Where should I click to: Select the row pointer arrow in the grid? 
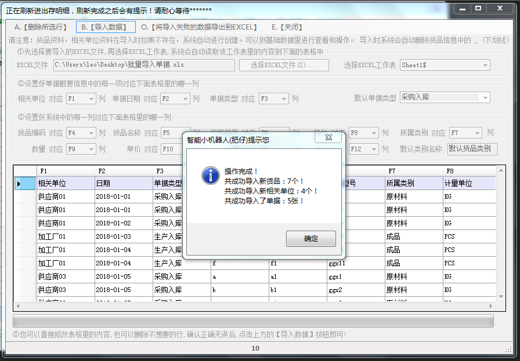pyautogui.click(x=19, y=184)
